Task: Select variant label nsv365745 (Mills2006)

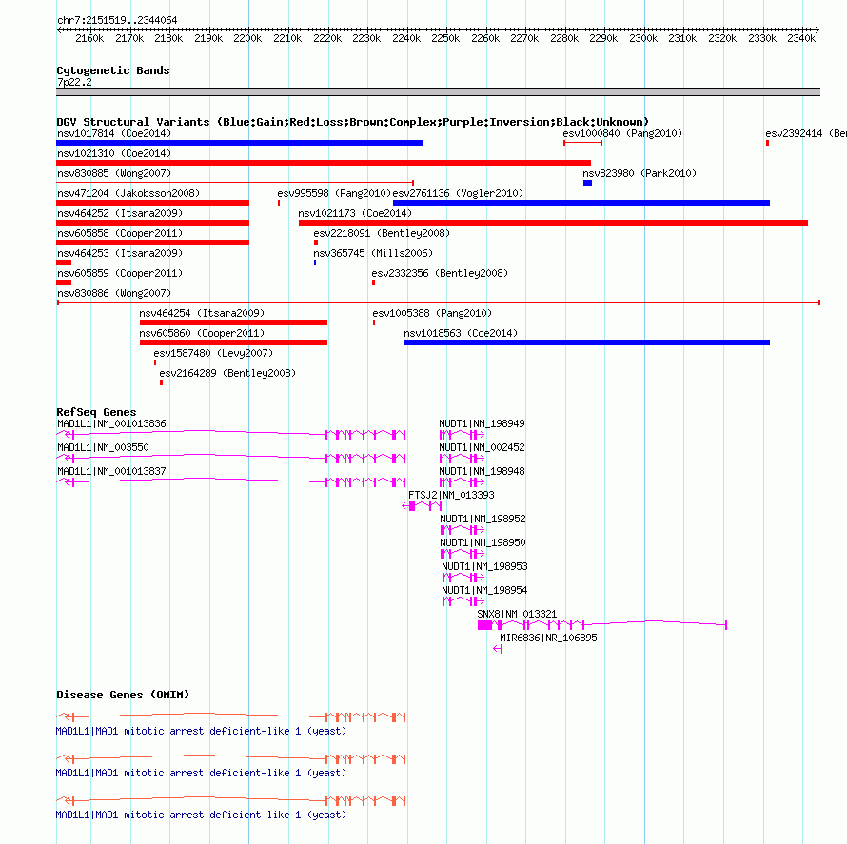Action: [x=373, y=253]
